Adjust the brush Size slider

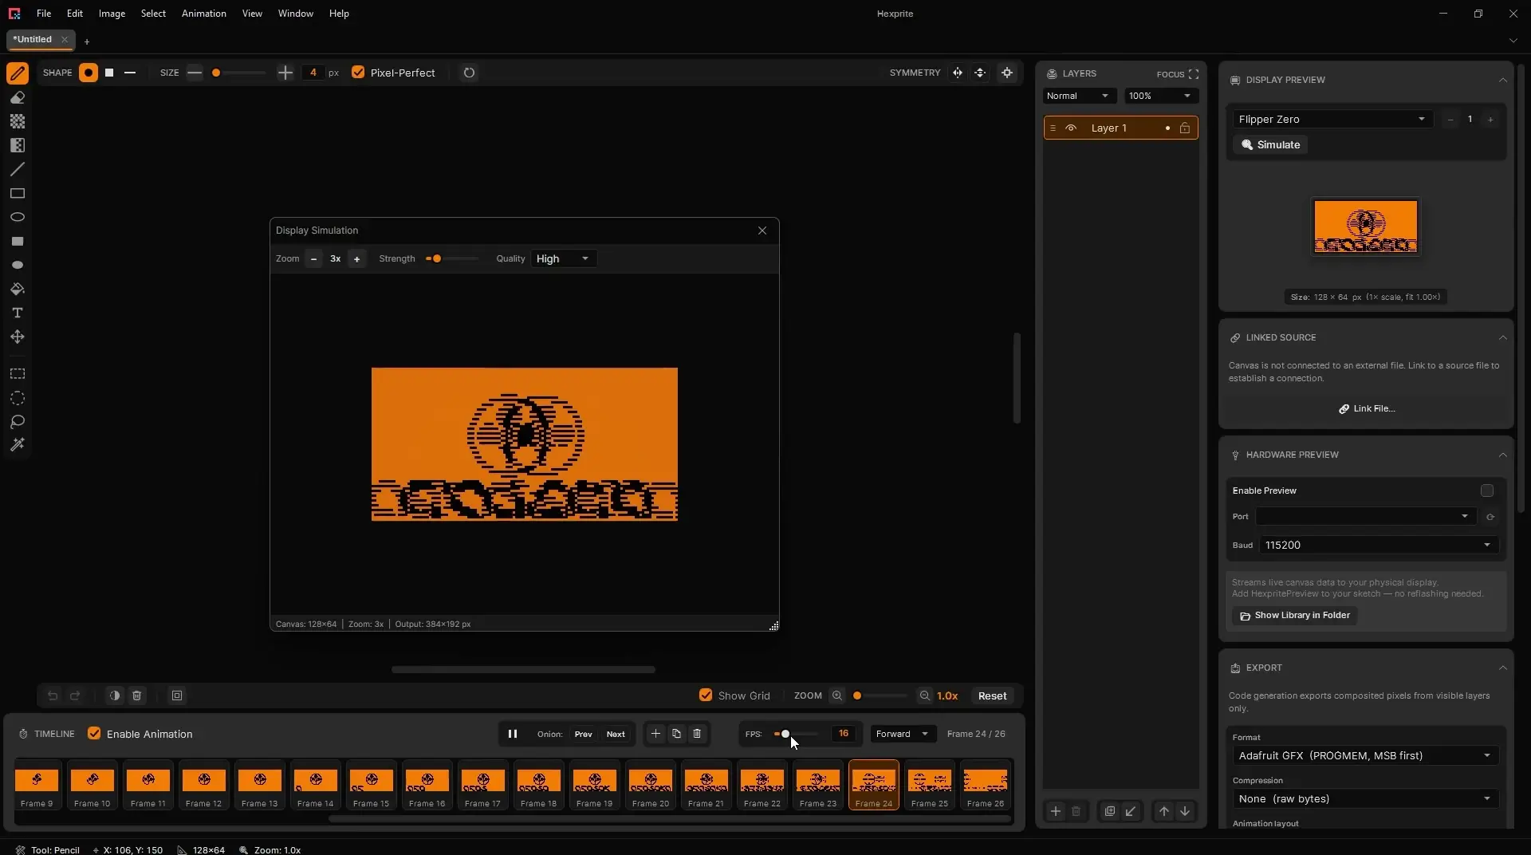pos(240,73)
